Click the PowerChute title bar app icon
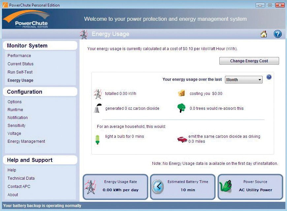 tap(5, 5)
